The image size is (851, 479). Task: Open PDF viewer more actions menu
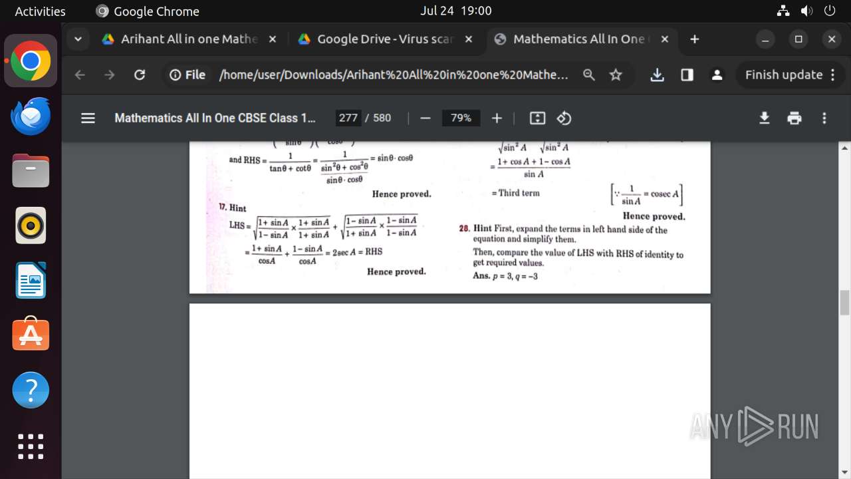click(824, 118)
